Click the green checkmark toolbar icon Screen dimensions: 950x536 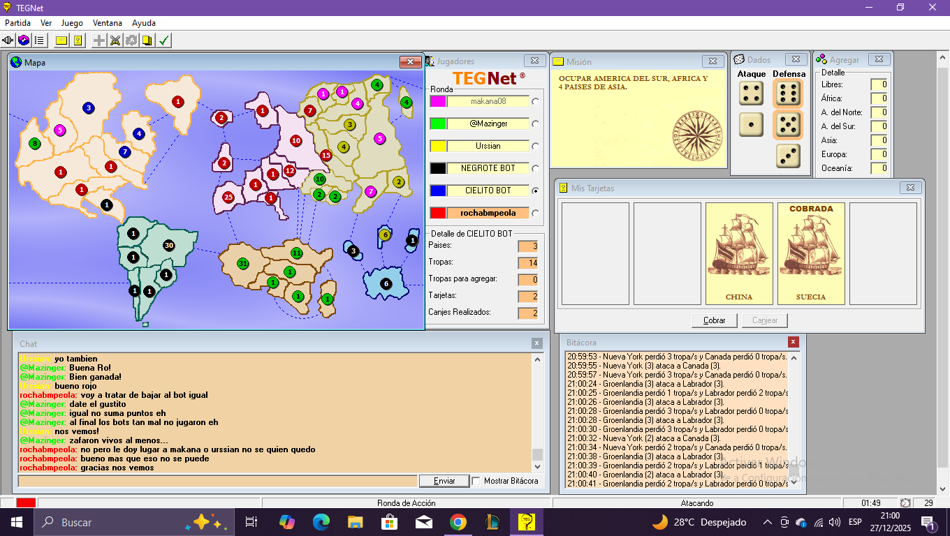[x=164, y=40]
